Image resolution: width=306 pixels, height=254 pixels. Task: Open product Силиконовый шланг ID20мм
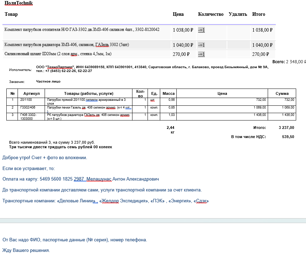(58, 54)
